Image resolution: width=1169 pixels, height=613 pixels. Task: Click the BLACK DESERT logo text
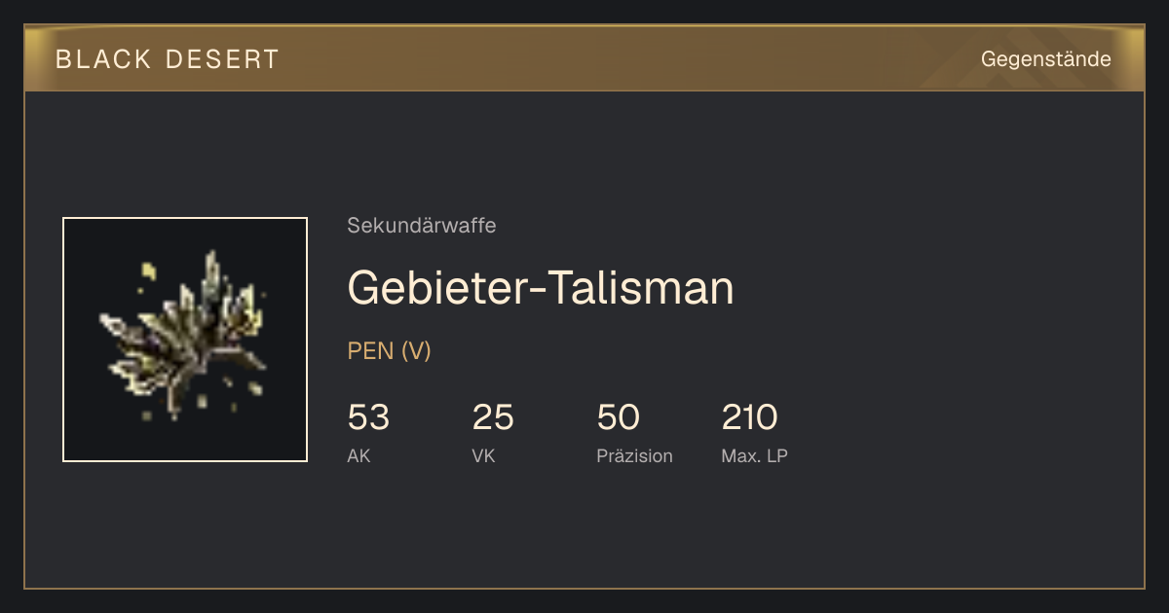coord(168,59)
